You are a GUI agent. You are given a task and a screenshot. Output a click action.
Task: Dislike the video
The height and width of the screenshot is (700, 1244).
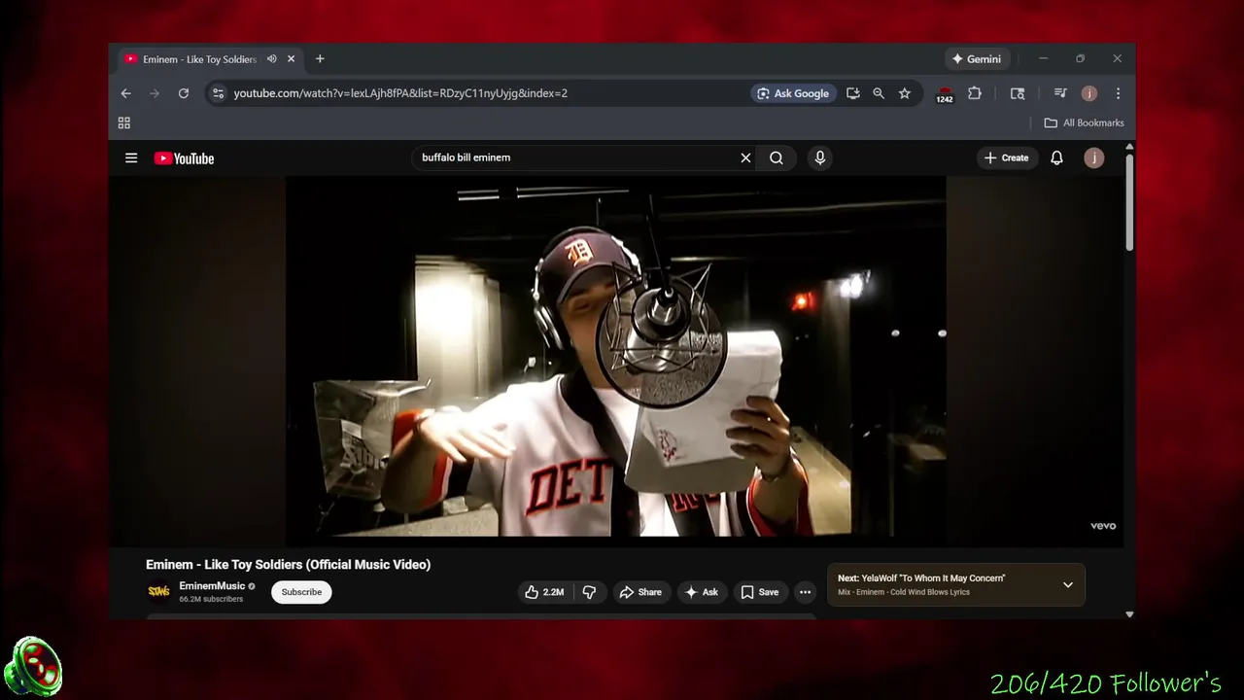click(589, 592)
